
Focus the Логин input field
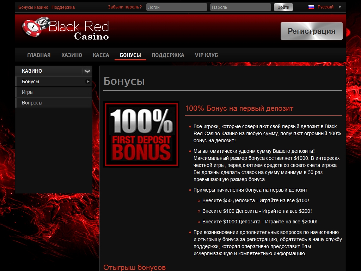pyautogui.click(x=177, y=7)
